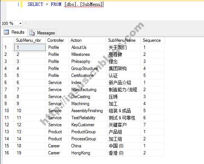Image resolution: width=204 pixels, height=164 pixels.
Task: Click SubMenu_nbr value 19
Action: click(30, 153)
